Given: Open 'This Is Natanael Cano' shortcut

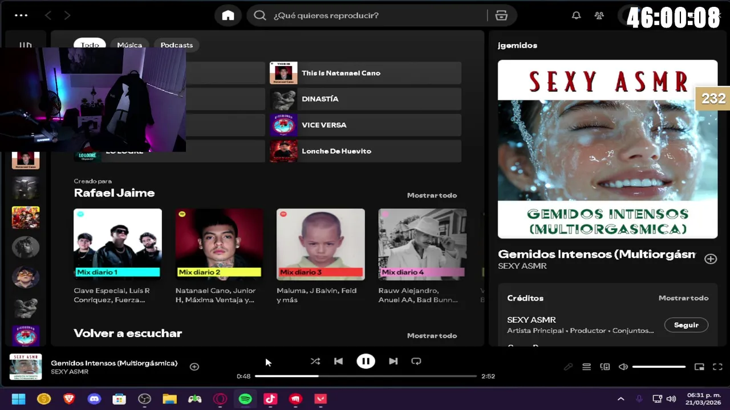Looking at the screenshot, I should [366, 73].
